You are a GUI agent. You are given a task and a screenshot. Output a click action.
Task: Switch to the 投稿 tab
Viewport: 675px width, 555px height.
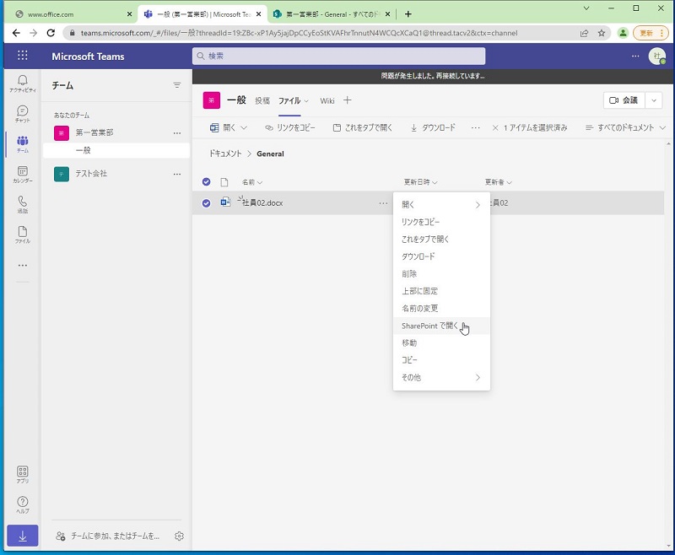pyautogui.click(x=262, y=100)
